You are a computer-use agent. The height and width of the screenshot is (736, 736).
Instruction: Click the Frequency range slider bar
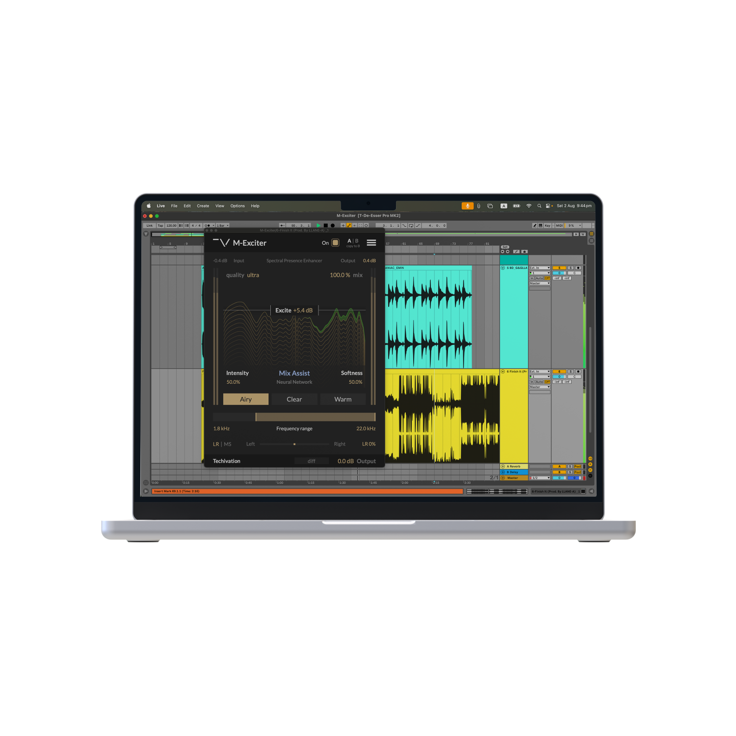coord(315,417)
